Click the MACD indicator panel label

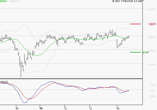pyautogui.click(x=4, y=82)
